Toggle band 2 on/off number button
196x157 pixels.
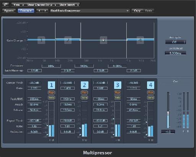[x=85, y=85]
